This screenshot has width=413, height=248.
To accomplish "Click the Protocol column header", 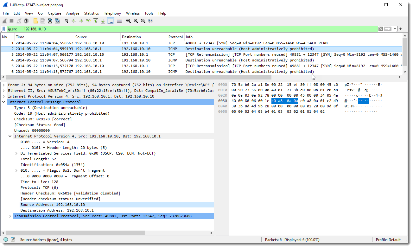I will [x=175, y=37].
